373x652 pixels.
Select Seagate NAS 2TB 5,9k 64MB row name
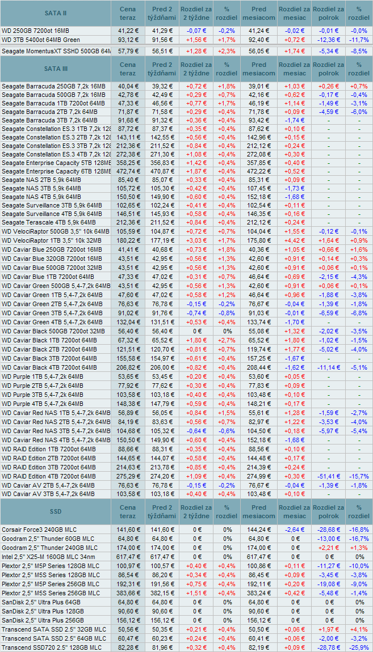tap(41, 180)
